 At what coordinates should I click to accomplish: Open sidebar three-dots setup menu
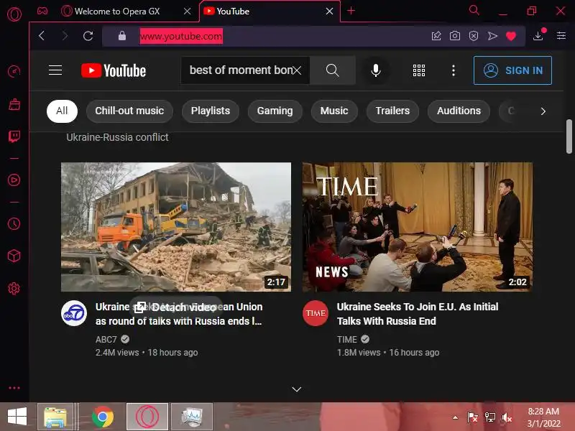point(14,388)
